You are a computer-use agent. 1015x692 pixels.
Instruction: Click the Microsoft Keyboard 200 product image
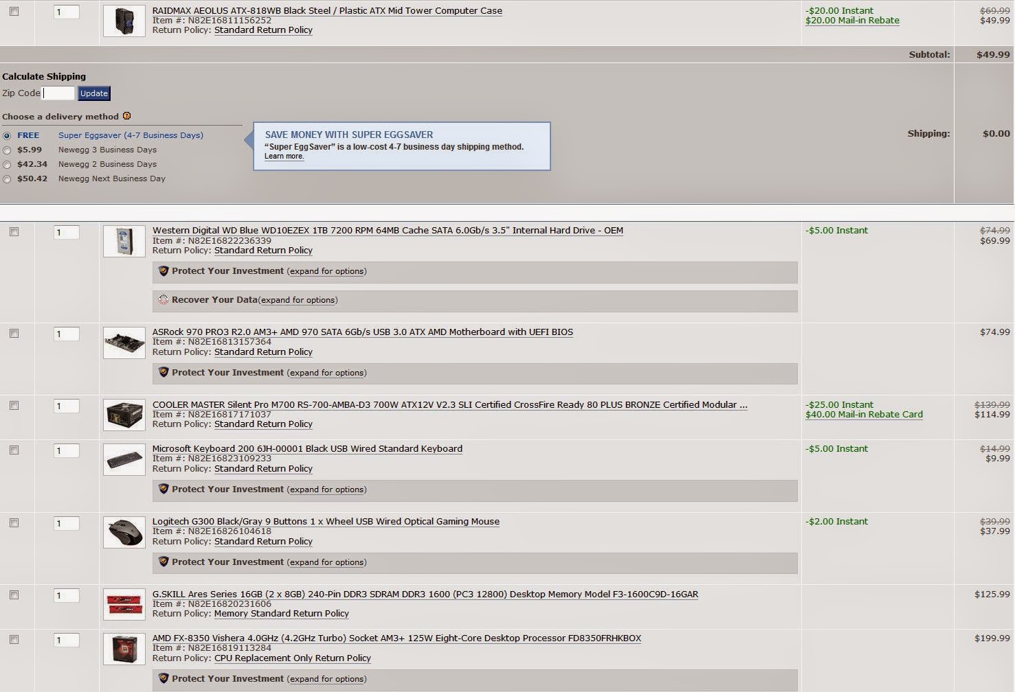[x=124, y=459]
